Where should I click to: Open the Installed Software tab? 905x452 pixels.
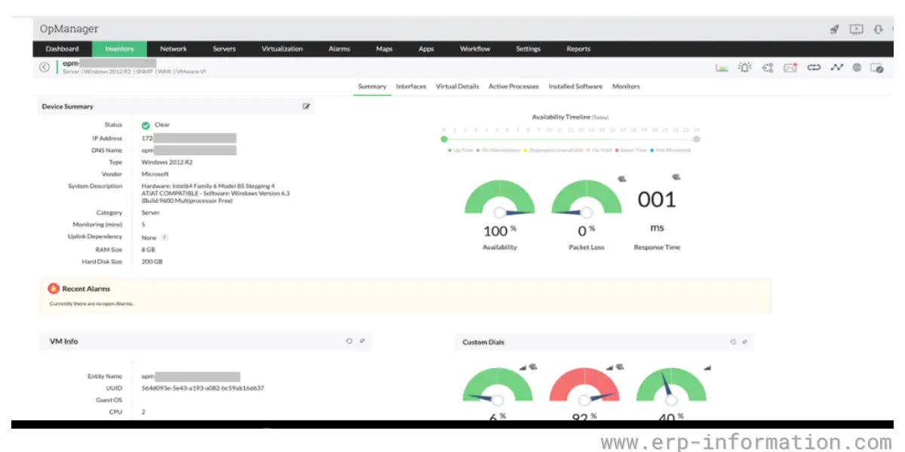(575, 87)
